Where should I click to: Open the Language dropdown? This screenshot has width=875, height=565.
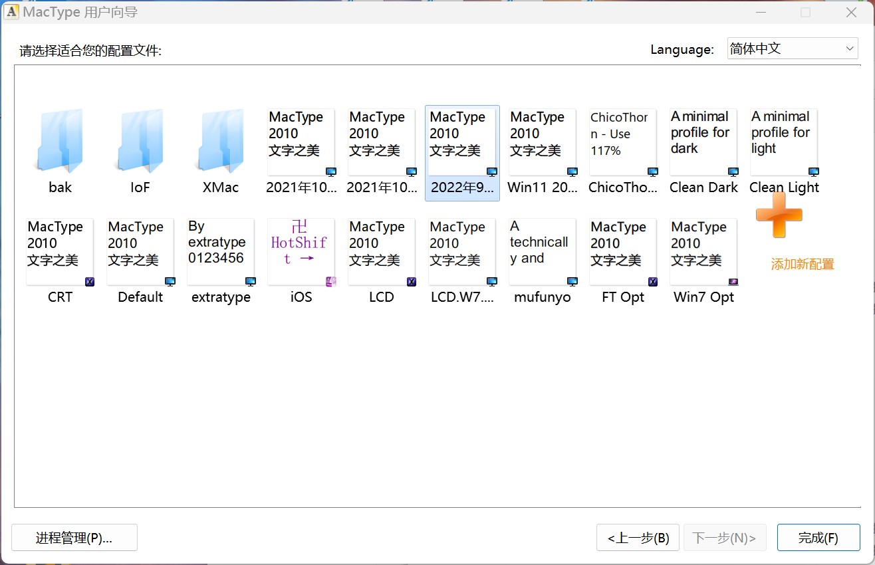(x=793, y=49)
